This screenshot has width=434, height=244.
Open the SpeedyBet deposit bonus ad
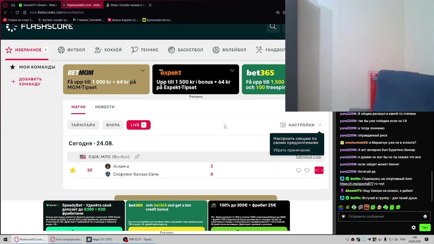(84, 216)
